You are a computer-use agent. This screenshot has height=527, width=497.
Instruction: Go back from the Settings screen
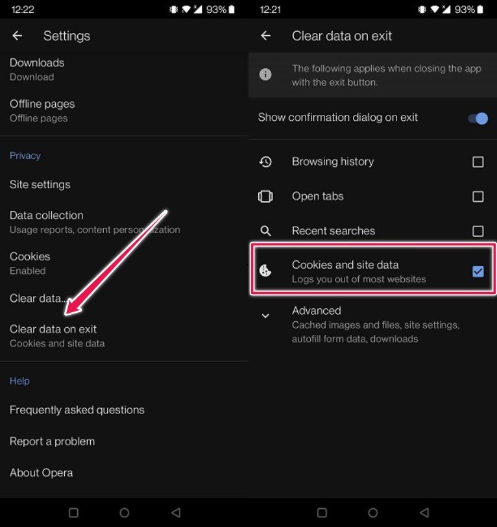[17, 36]
